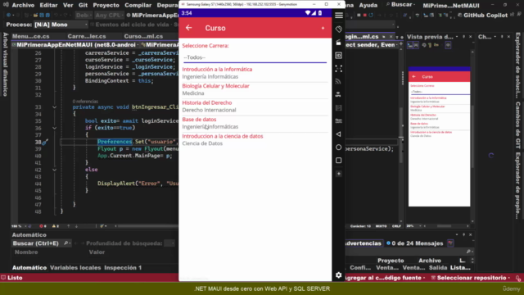Click the red error count indicator
Image resolution: width=524 pixels, height=295 pixels.
pos(43,226)
